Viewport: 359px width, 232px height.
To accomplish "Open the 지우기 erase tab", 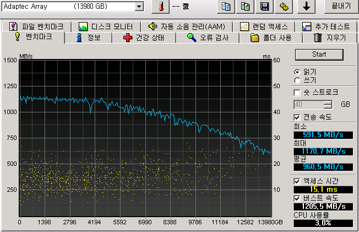I will pyautogui.click(x=330, y=37).
